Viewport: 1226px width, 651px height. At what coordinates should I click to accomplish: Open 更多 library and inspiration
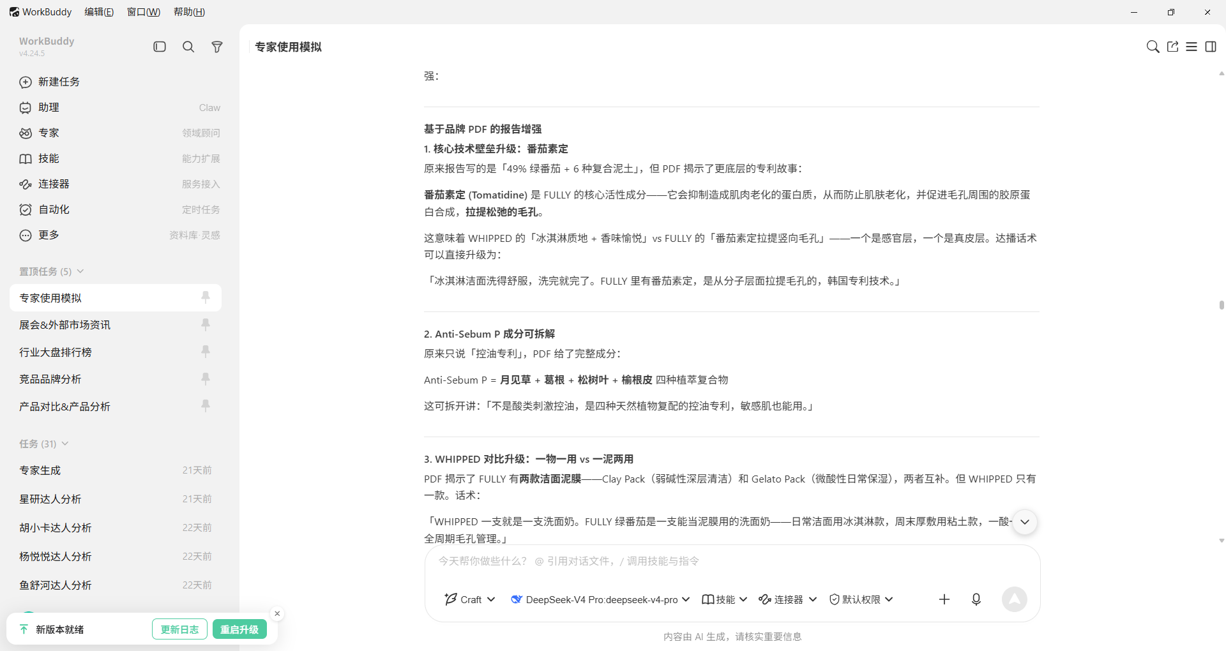pyautogui.click(x=119, y=235)
